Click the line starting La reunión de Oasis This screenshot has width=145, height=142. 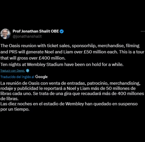(x=70, y=83)
